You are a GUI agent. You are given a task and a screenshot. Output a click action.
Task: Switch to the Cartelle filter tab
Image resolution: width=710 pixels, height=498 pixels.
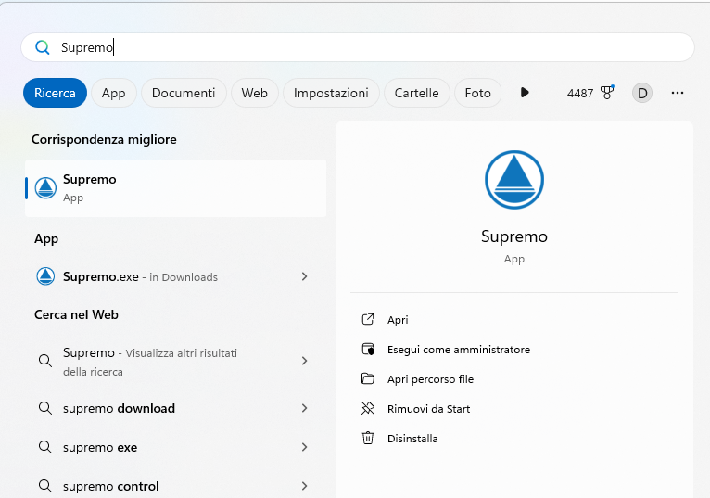(416, 93)
